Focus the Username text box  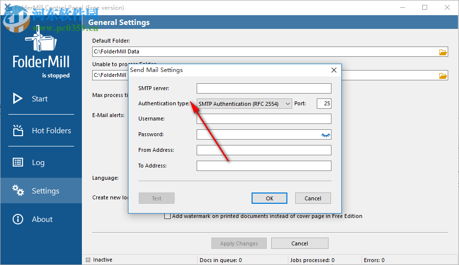(264, 119)
